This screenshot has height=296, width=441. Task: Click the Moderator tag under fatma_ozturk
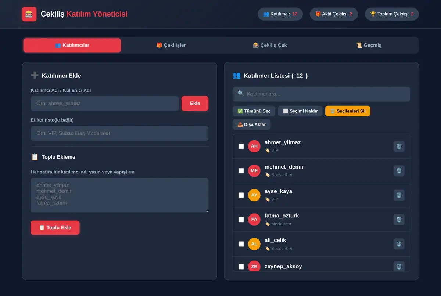[x=278, y=224]
